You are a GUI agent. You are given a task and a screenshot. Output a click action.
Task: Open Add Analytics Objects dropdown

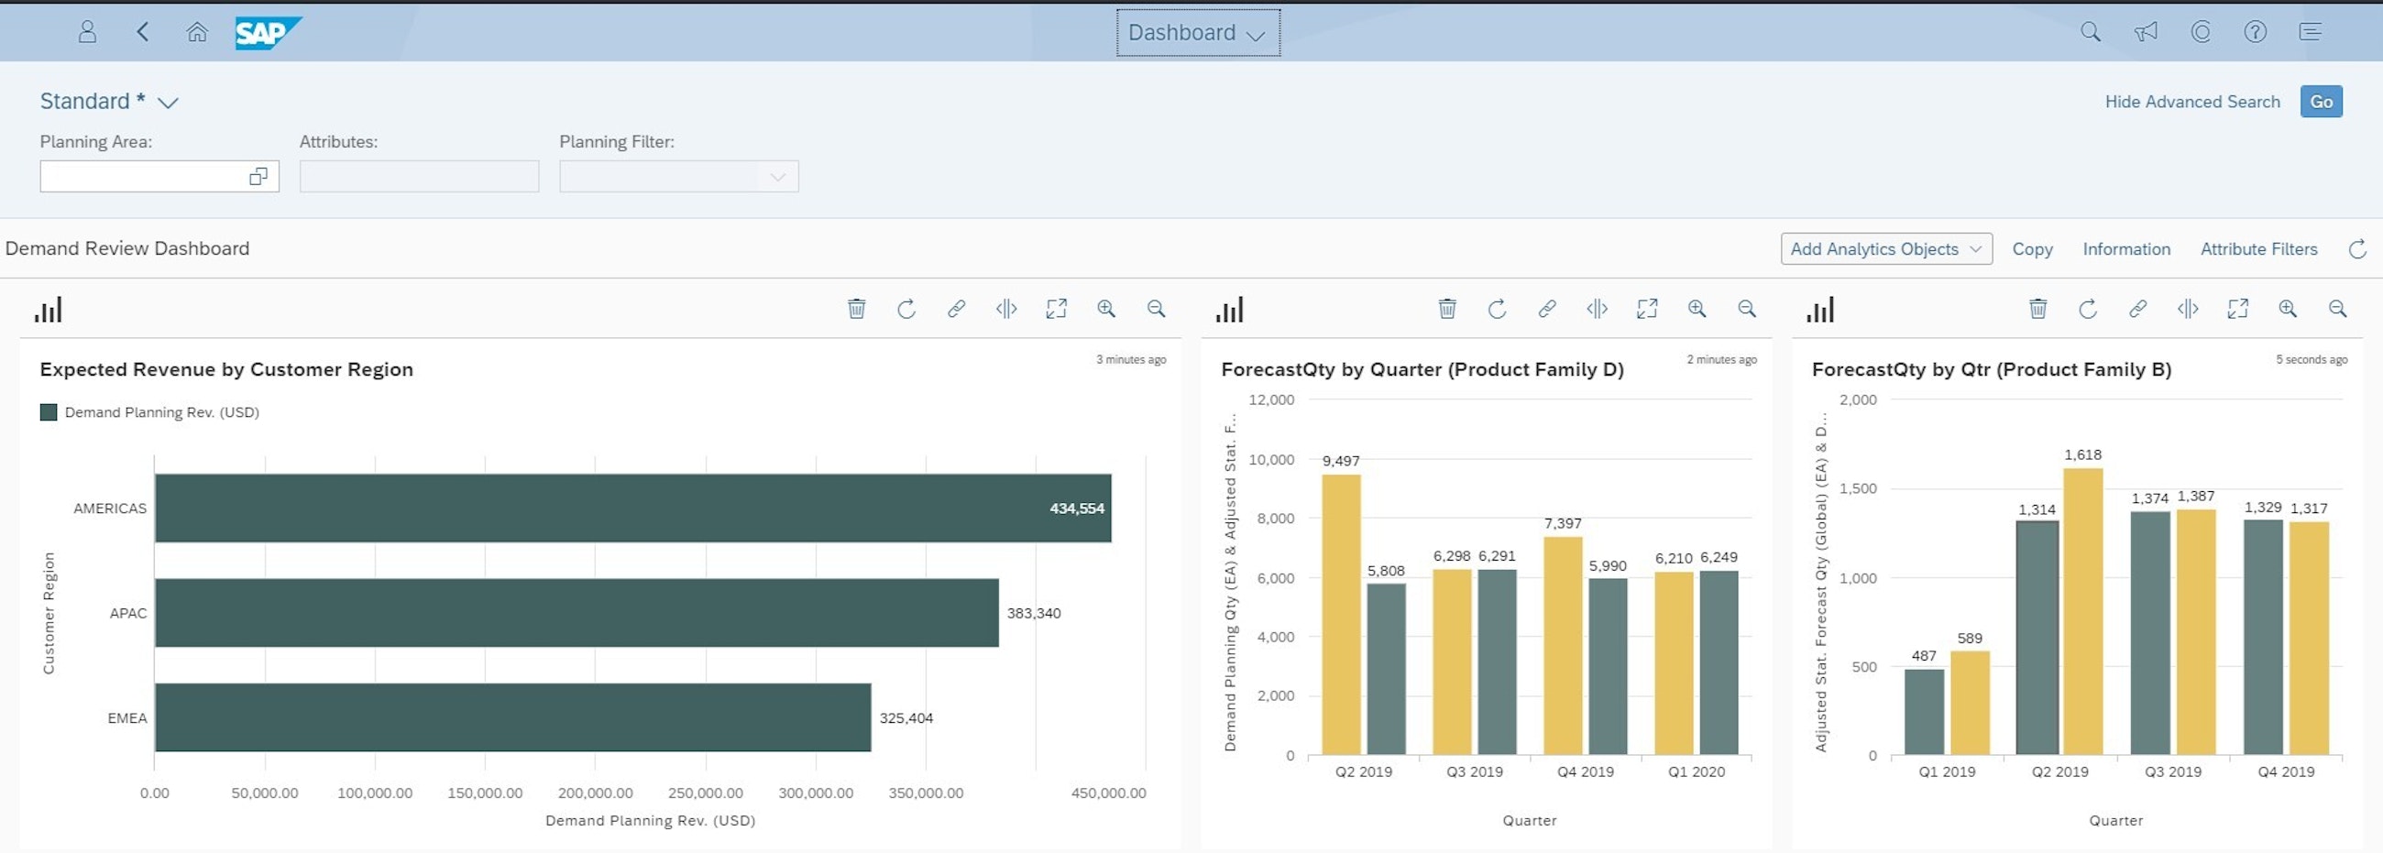(x=1885, y=248)
